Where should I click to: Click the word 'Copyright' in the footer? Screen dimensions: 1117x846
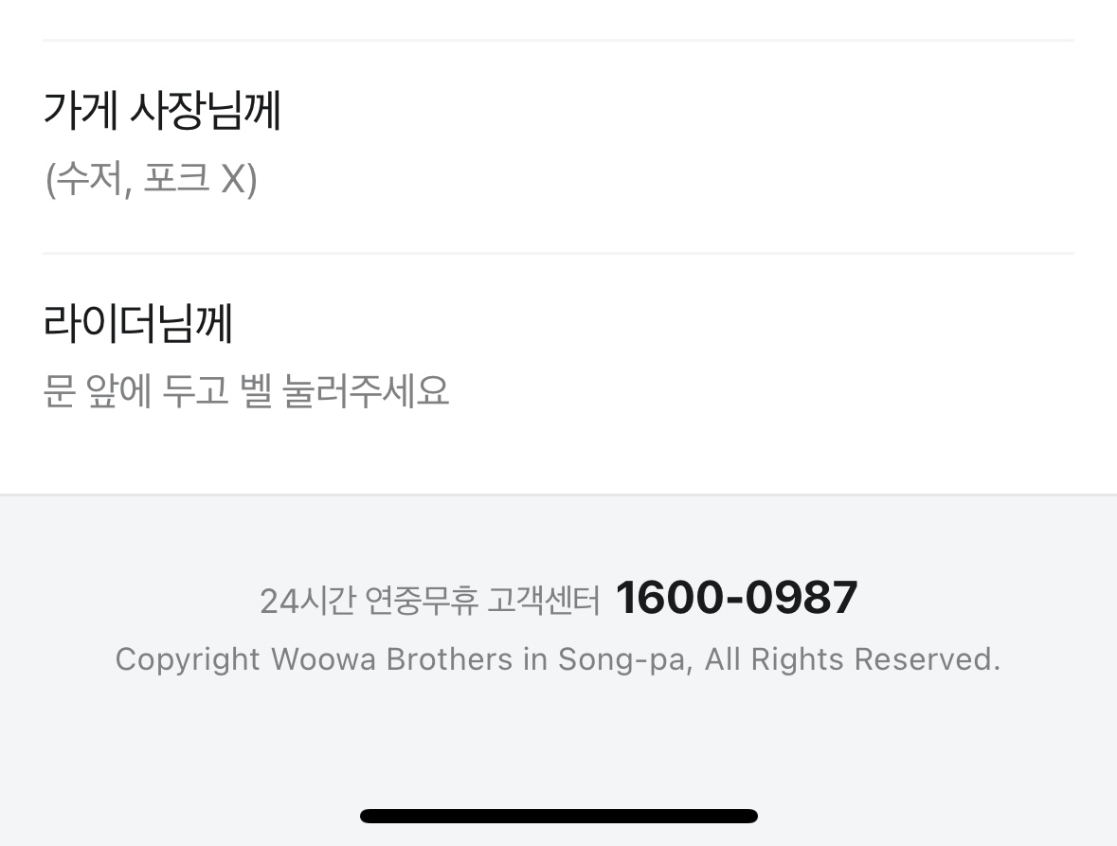(187, 659)
